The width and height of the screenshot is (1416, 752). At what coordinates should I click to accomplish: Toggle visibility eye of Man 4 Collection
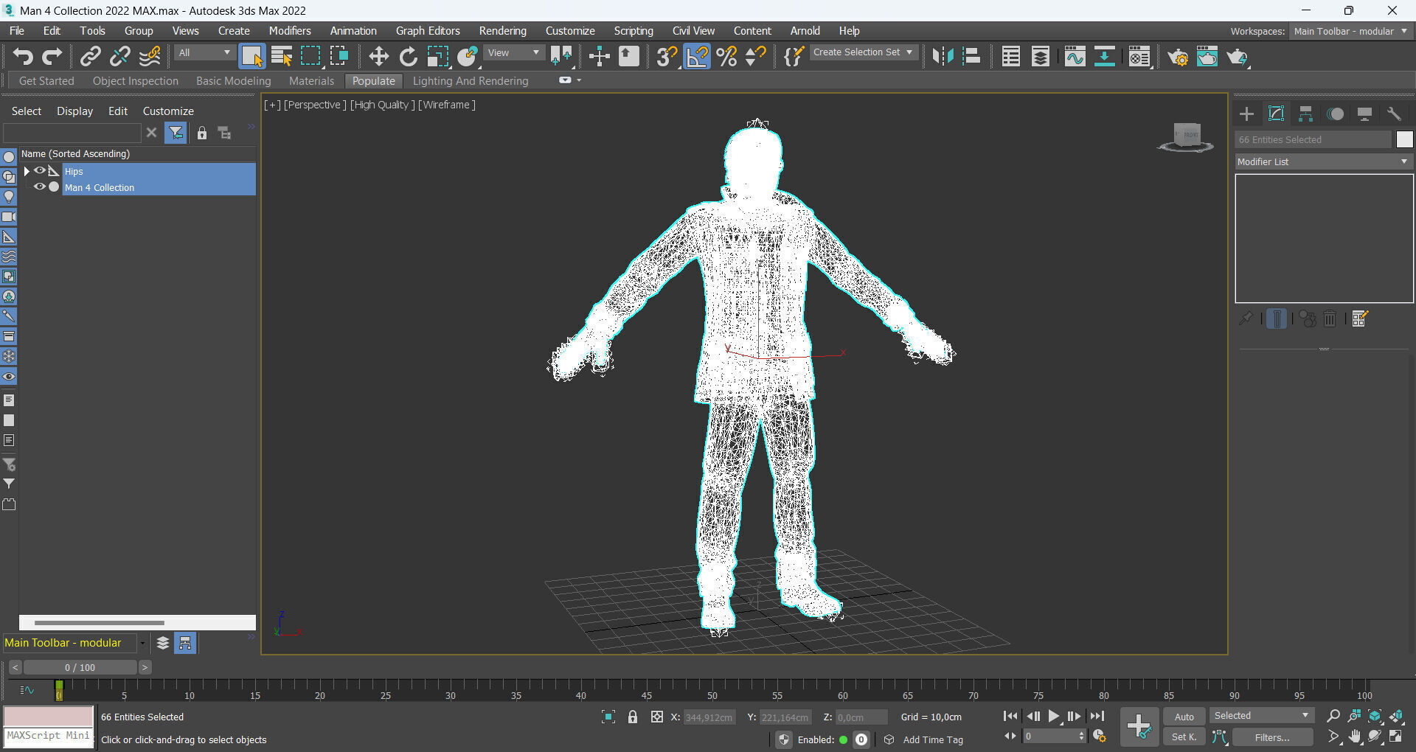tap(40, 187)
